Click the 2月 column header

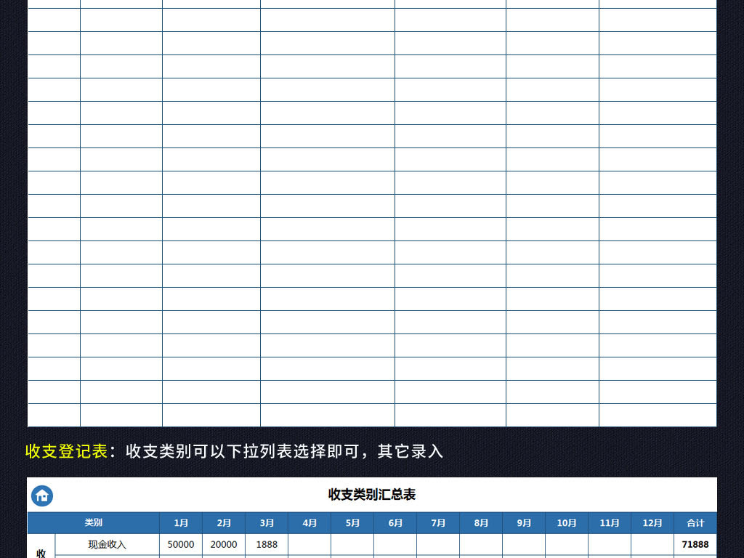(224, 523)
